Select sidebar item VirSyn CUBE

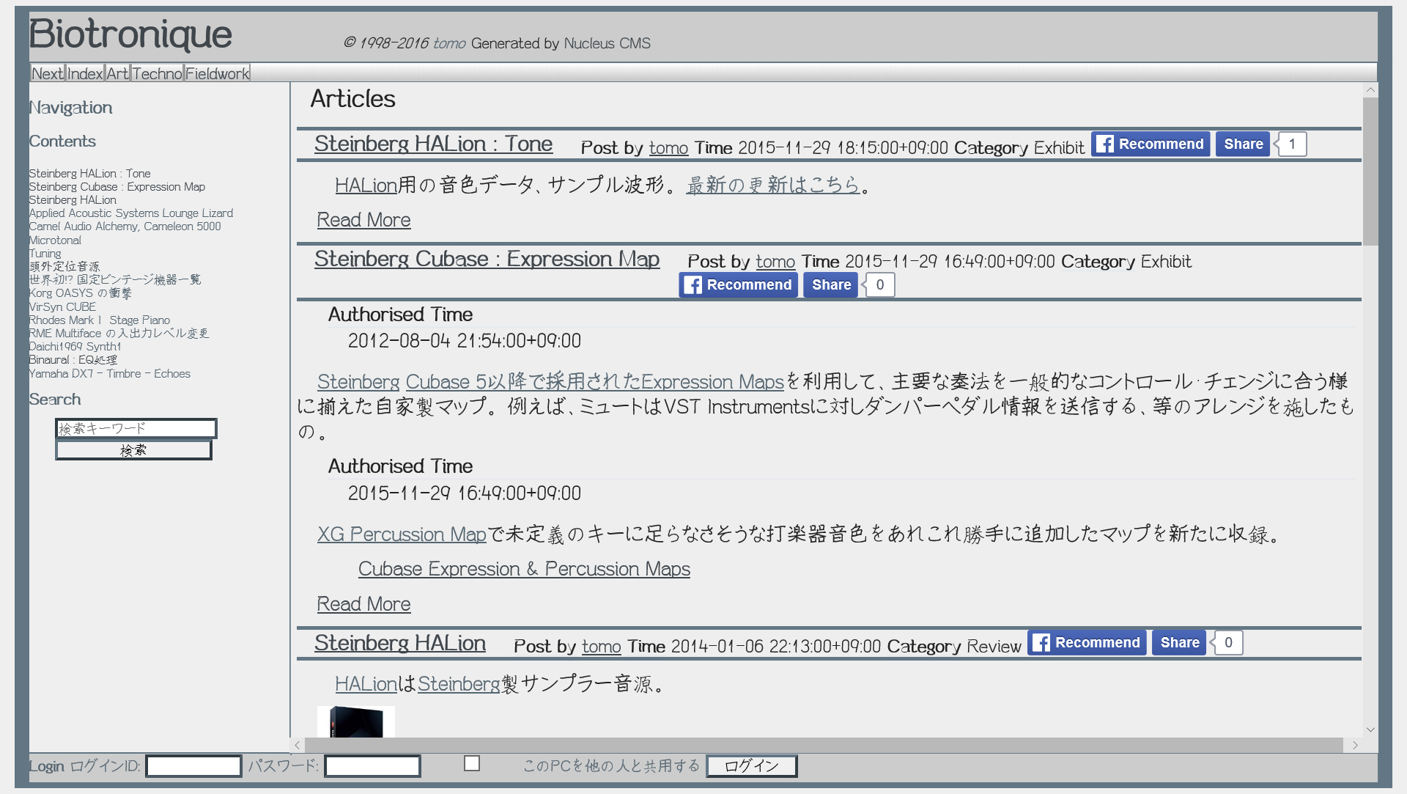(x=62, y=307)
